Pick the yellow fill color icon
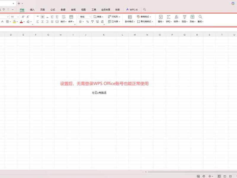Screen dimensions: 237x178 coord(14,22)
